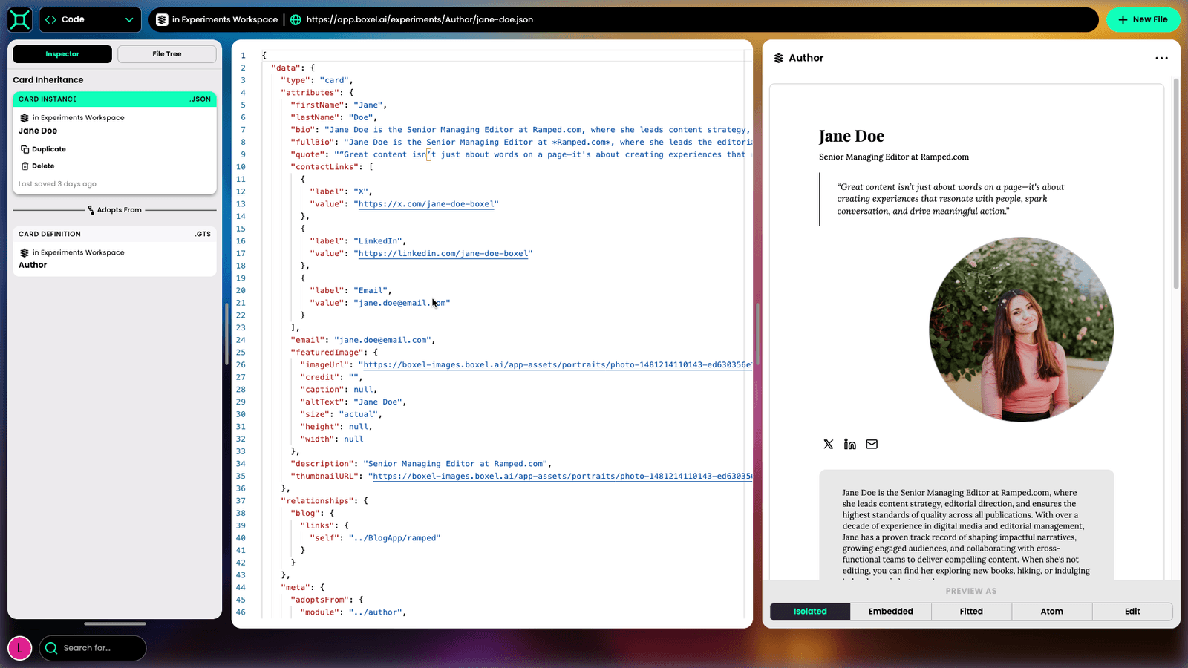
Task: Click the New File button
Action: coord(1143,19)
